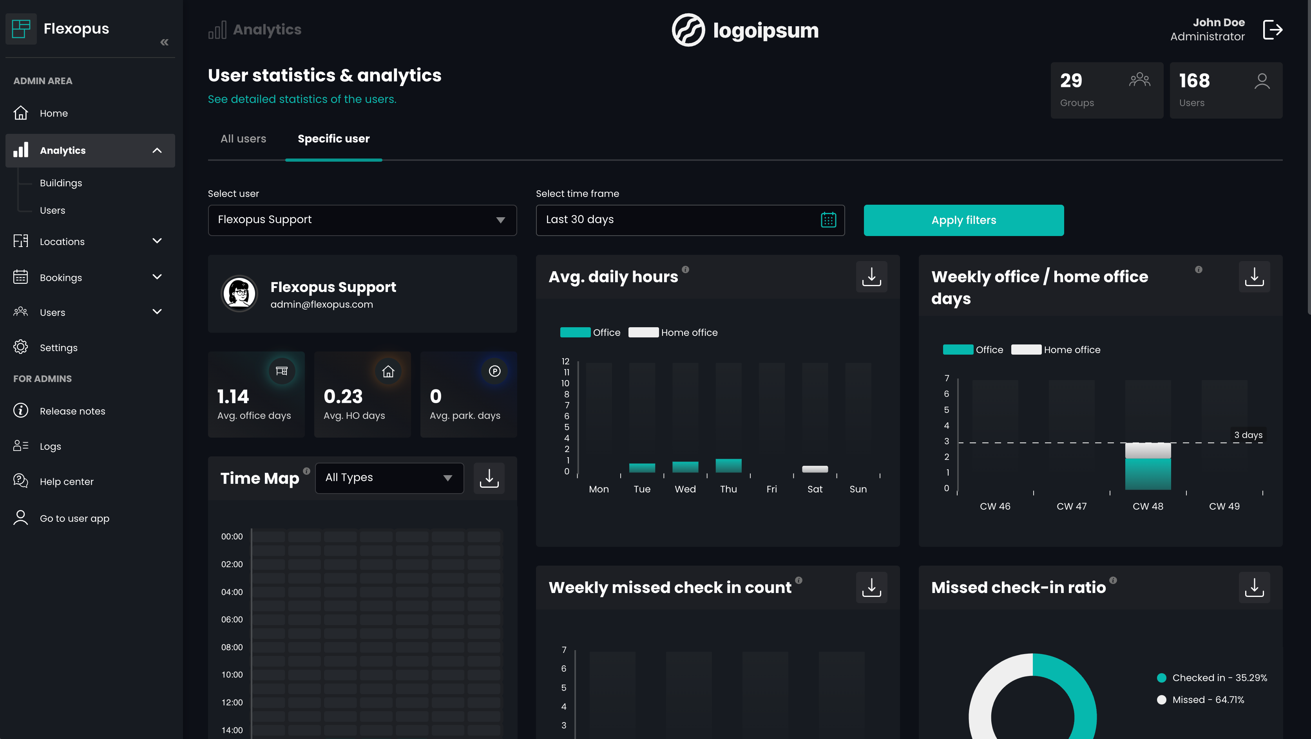Click the Apply filters button
The width and height of the screenshot is (1311, 739).
963,220
